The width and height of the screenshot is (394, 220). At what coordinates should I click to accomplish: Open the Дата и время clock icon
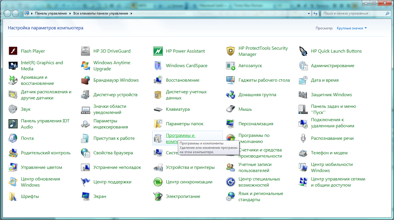pos(303,80)
